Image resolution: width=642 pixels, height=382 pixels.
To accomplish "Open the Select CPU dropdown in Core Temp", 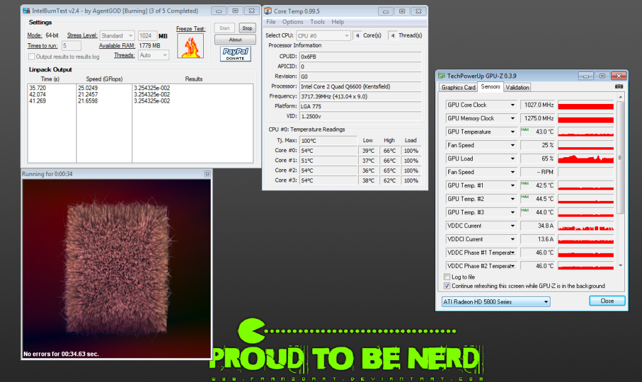I will pos(324,36).
